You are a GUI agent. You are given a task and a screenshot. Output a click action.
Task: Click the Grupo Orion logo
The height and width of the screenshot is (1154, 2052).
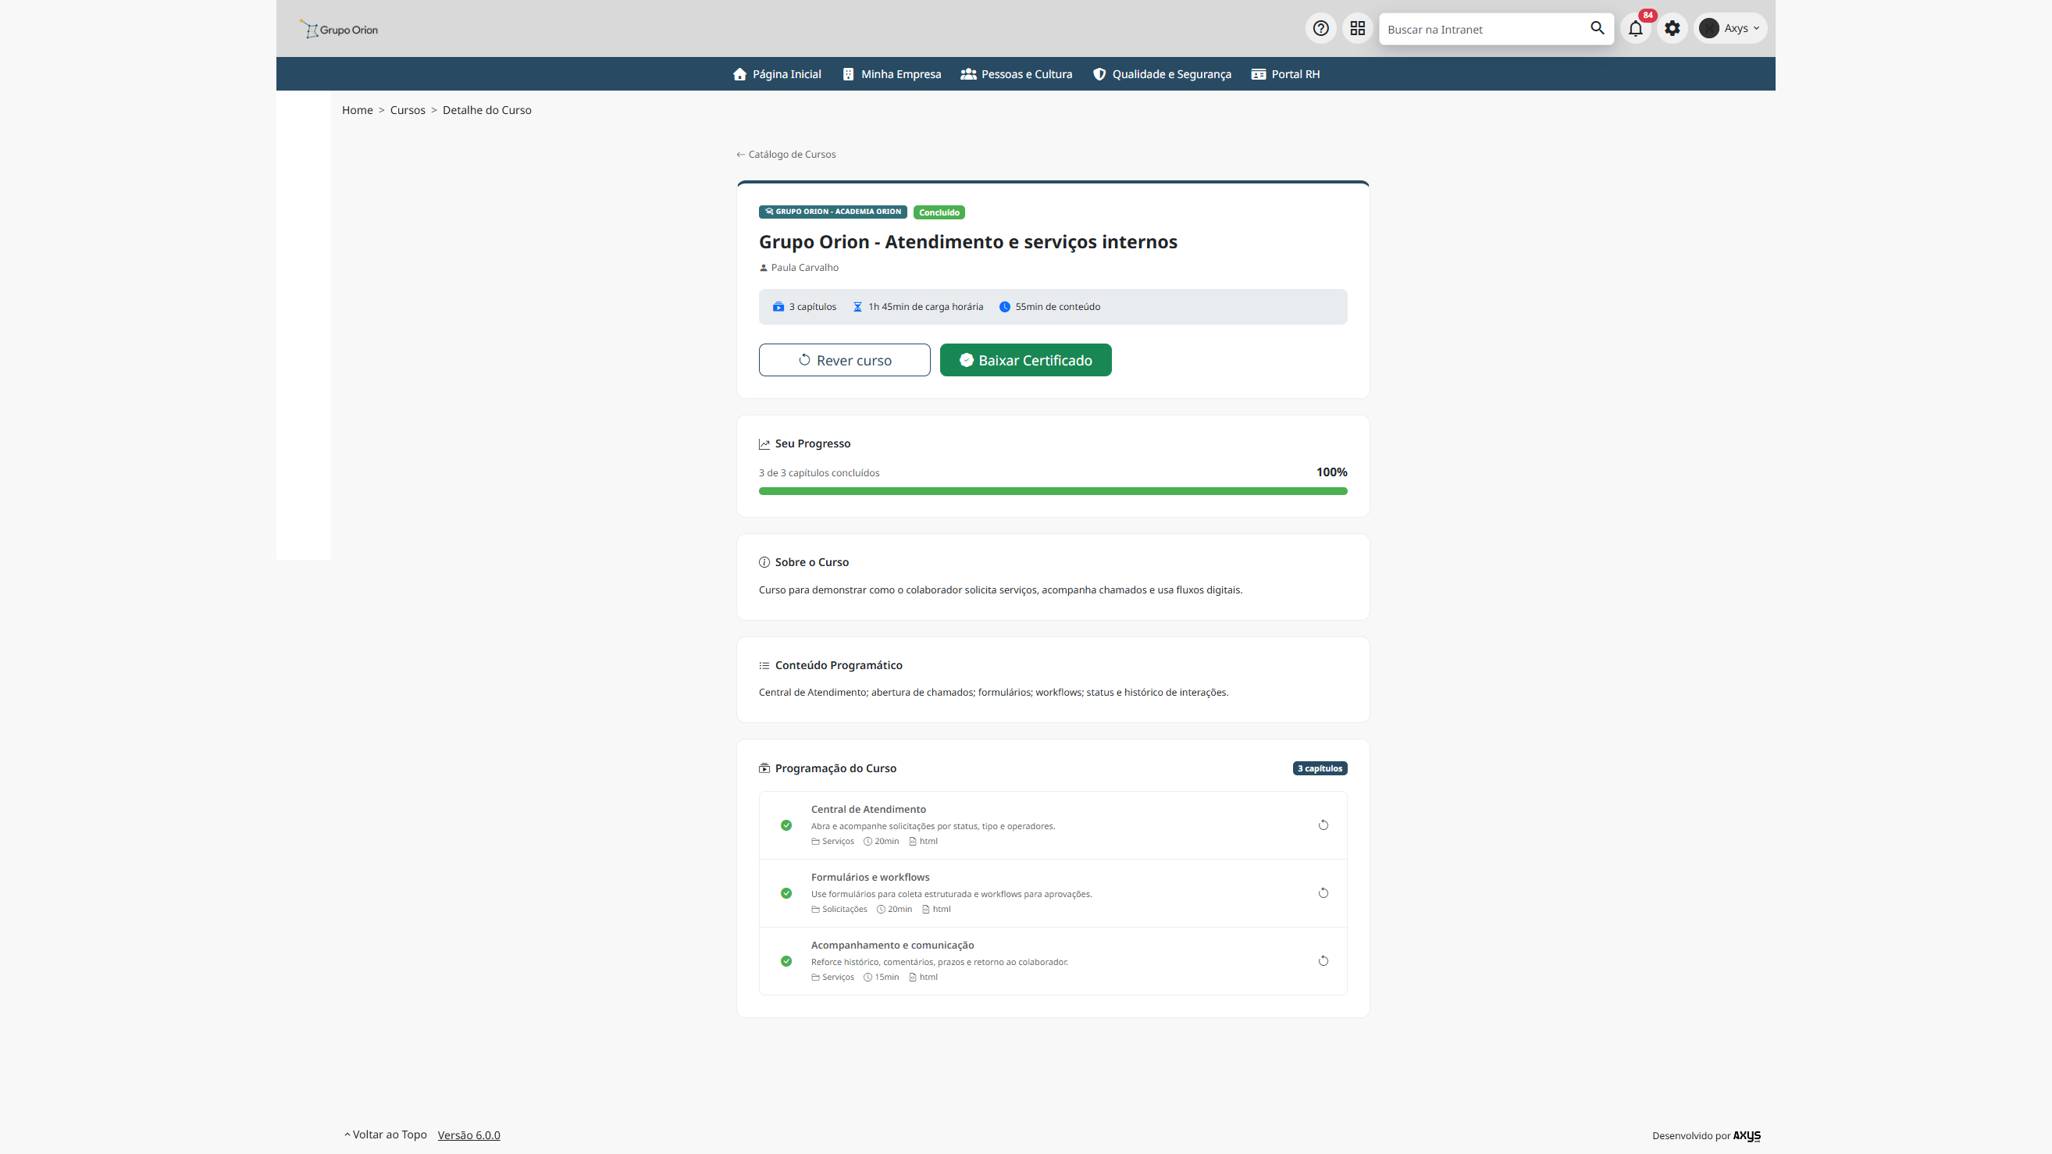(339, 30)
